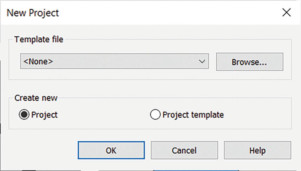The width and height of the screenshot is (301, 171).
Task: Select the Project radio button
Action: 24,115
